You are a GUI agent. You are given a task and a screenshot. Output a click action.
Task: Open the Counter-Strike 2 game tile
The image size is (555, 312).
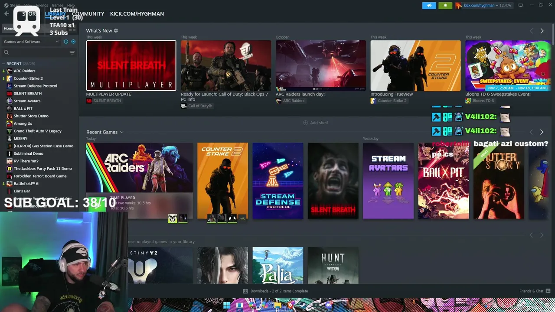tap(222, 181)
